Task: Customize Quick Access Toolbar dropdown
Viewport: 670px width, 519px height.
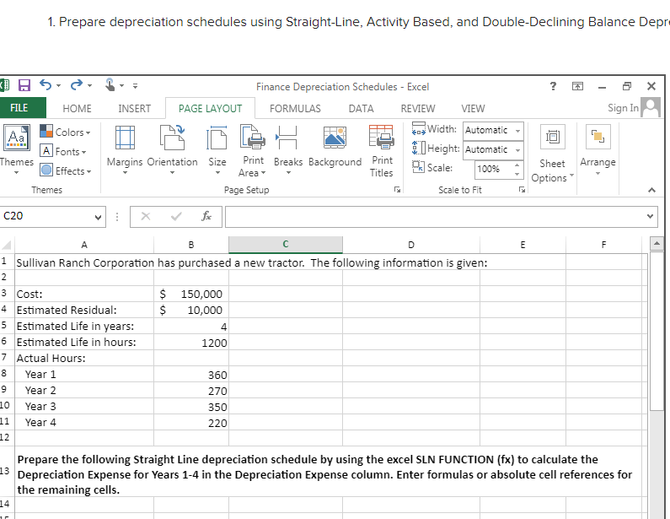Action: click(x=135, y=86)
